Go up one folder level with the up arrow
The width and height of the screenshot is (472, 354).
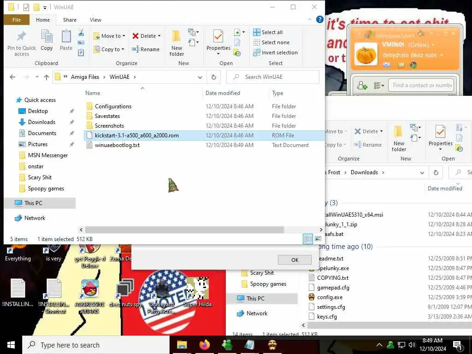[47, 77]
